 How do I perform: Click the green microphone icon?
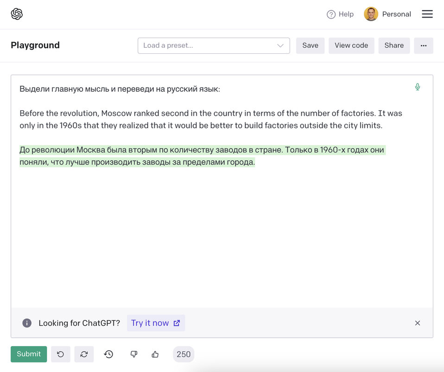[418, 87]
